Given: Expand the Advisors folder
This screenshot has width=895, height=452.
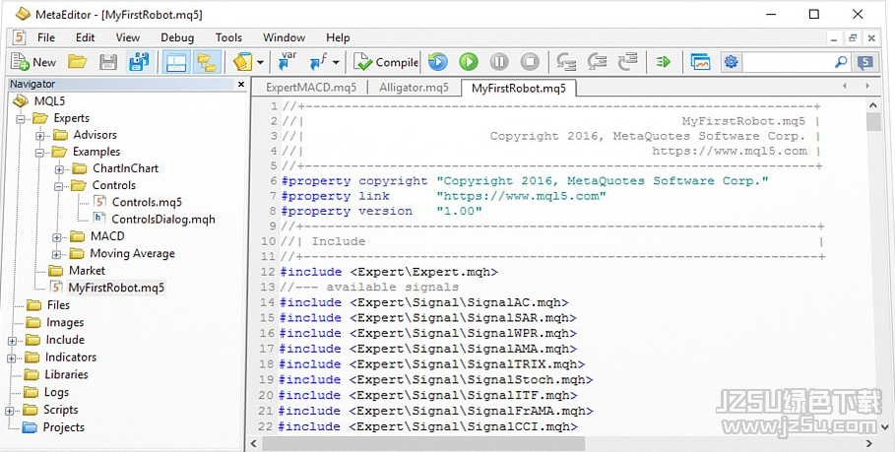Looking at the screenshot, I should point(40,136).
